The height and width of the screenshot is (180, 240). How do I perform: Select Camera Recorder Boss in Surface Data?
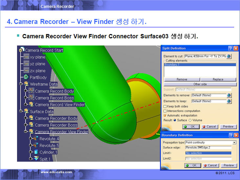tap(56, 125)
